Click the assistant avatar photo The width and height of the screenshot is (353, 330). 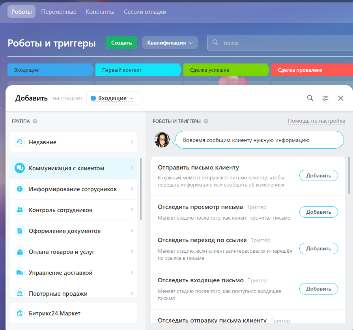coord(162,140)
